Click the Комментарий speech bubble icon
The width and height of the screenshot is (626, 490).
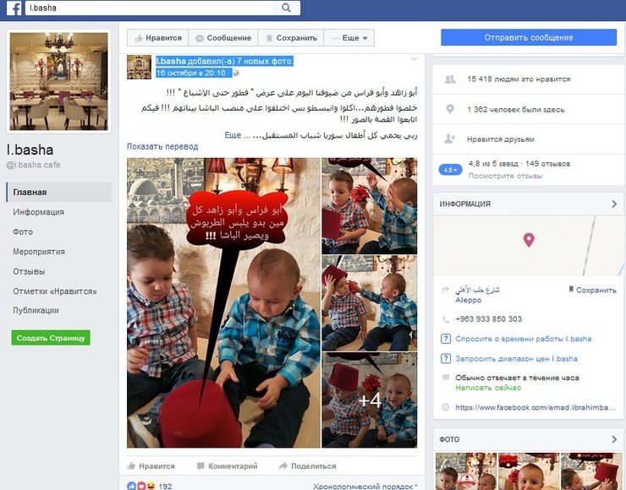(x=200, y=465)
